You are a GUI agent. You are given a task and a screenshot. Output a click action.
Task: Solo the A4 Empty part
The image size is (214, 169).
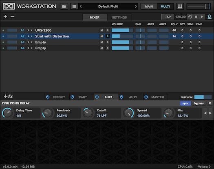108,48
